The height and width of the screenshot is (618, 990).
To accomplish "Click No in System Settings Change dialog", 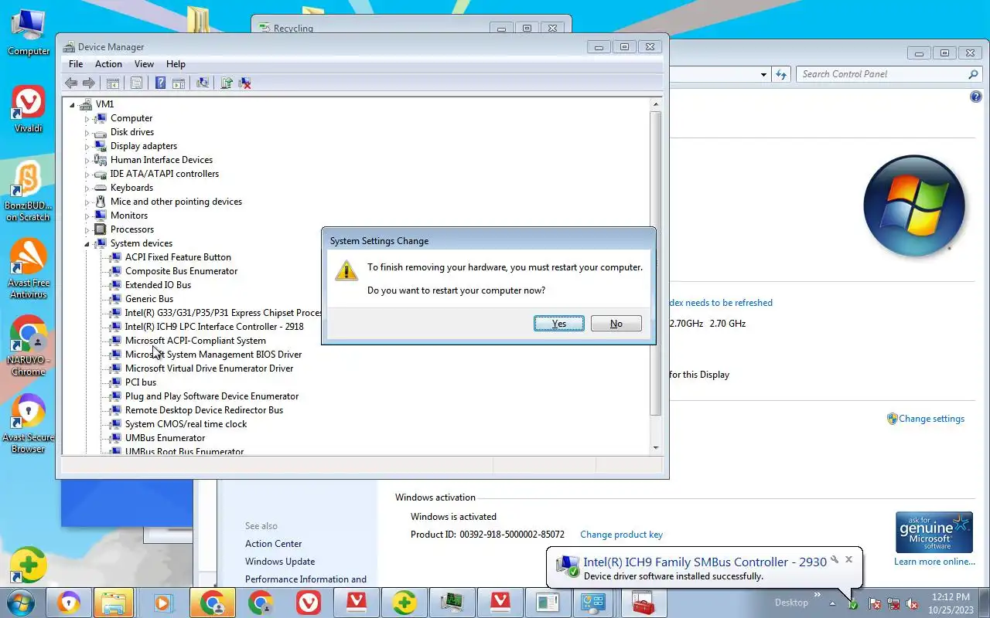I will tap(616, 324).
